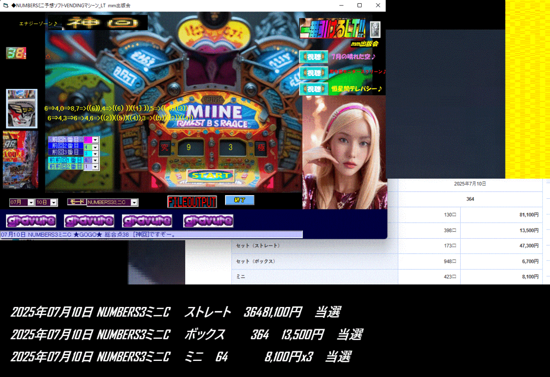Open the 前回3番目 dropdown
Viewport: 550px width, 377px height.
point(95,153)
